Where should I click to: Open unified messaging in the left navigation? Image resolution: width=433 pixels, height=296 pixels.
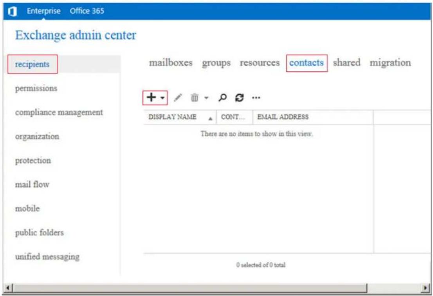point(47,257)
